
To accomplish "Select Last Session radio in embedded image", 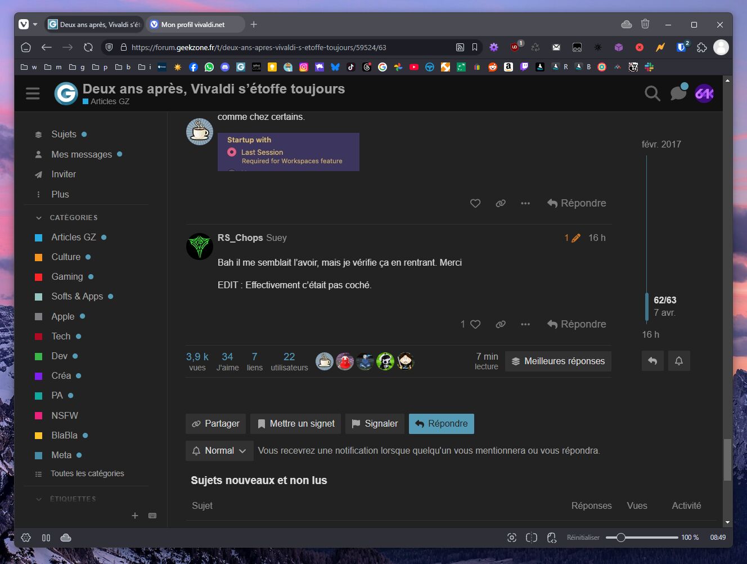I will tap(232, 152).
